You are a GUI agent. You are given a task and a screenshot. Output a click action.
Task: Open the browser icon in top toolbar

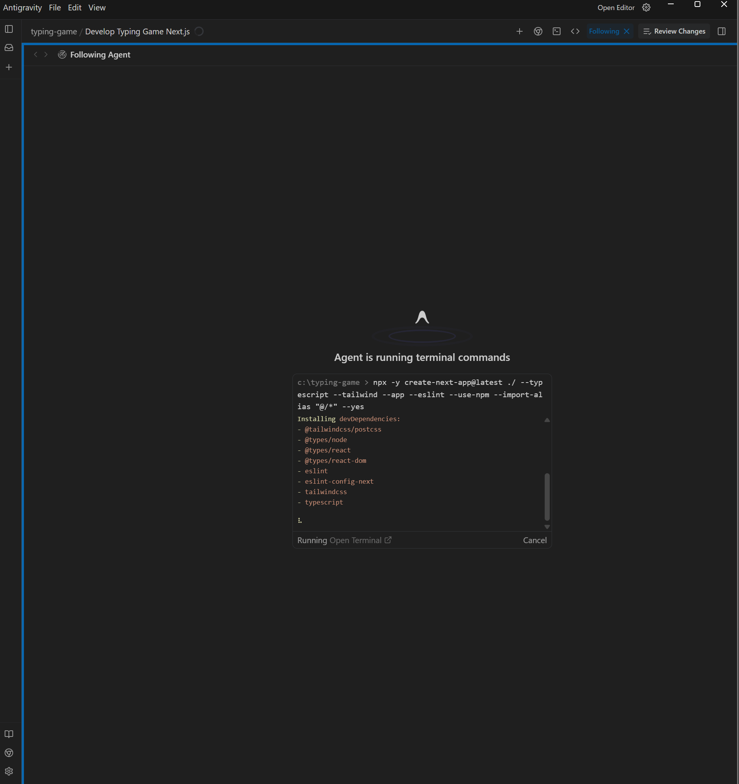tap(538, 32)
